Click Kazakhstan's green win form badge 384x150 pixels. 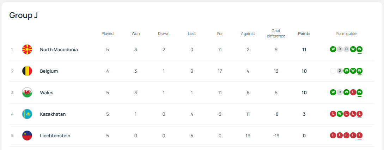click(340, 114)
